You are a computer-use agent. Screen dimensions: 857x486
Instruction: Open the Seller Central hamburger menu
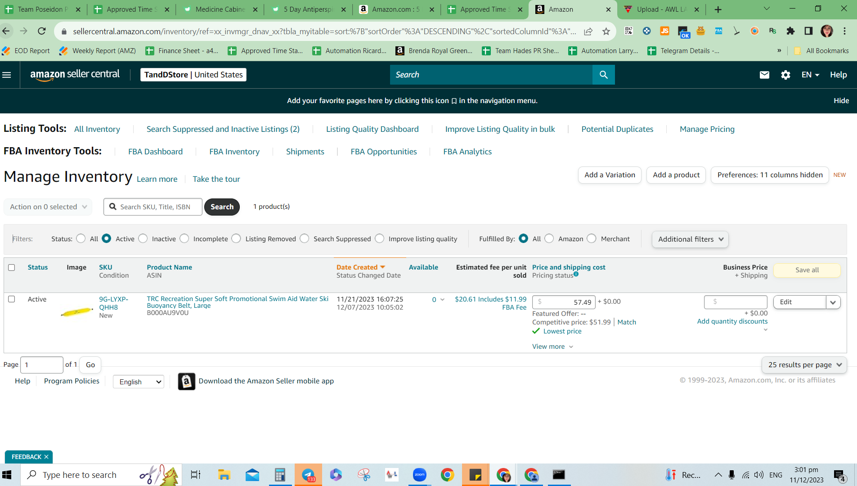(x=7, y=75)
